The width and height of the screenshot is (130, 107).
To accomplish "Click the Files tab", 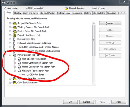I will (x=9, y=13).
